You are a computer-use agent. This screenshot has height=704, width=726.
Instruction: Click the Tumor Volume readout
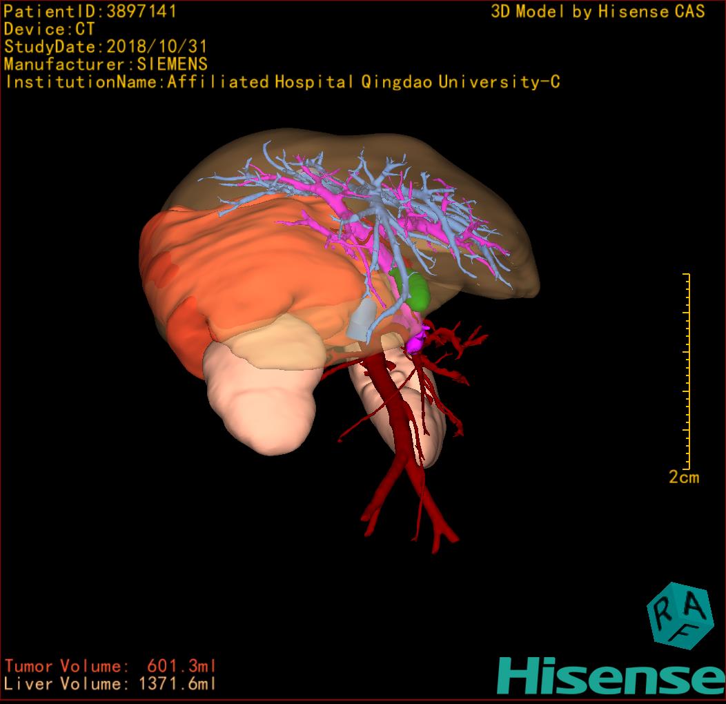[110, 667]
